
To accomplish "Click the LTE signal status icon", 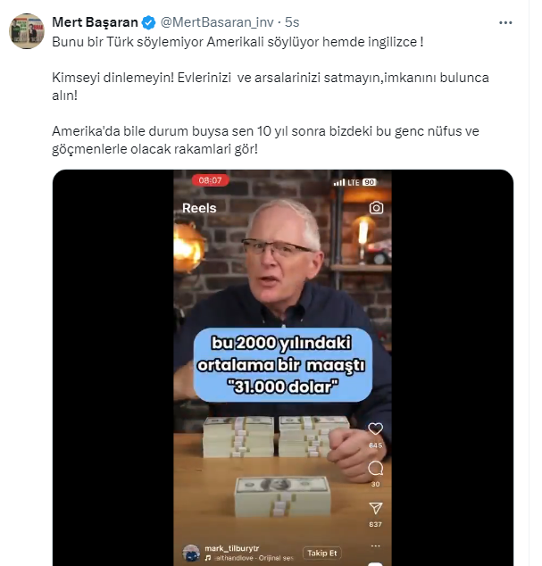I will [x=346, y=182].
